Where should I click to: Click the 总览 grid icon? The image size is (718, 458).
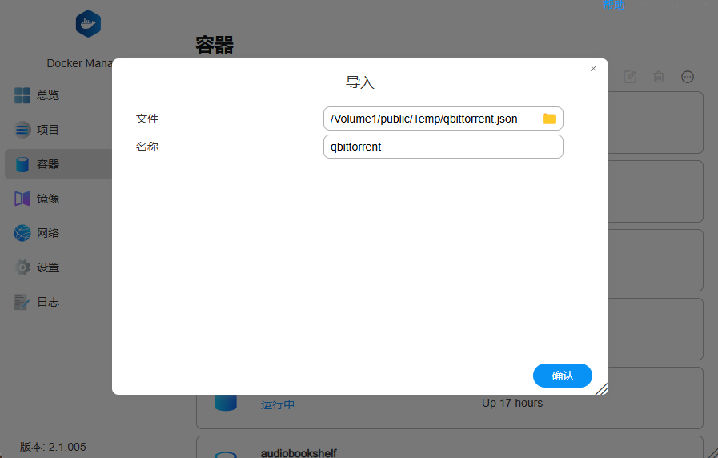coord(22,95)
